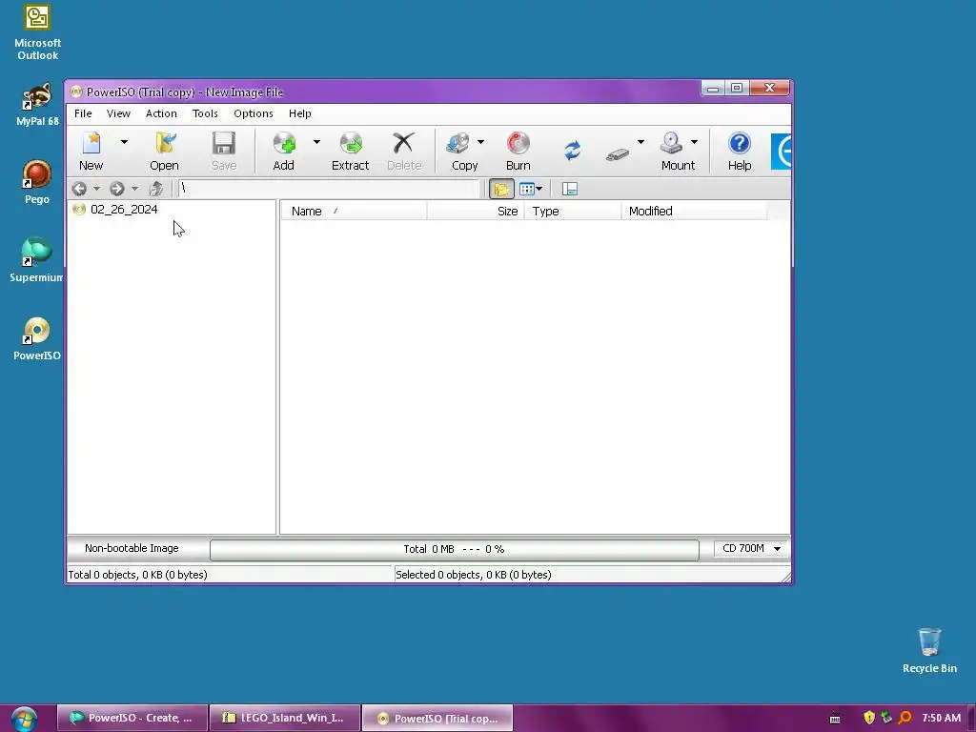Open the view mode dropdown arrow
976x732 pixels.
pos(539,189)
